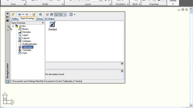
Task: Click the Blocks tree icon
Action: click(20, 29)
